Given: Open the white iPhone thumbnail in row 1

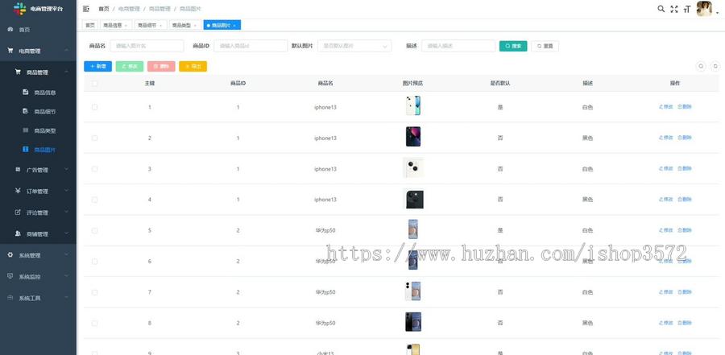Looking at the screenshot, I should (413, 105).
